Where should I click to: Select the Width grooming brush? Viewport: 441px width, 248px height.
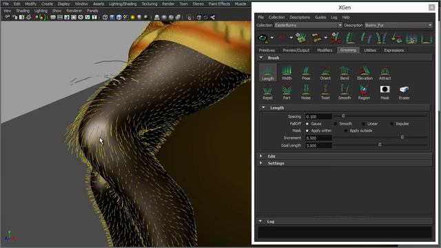click(287, 72)
